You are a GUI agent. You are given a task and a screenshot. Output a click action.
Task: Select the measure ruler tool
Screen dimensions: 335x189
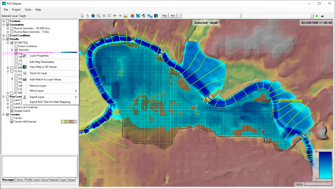point(126,16)
